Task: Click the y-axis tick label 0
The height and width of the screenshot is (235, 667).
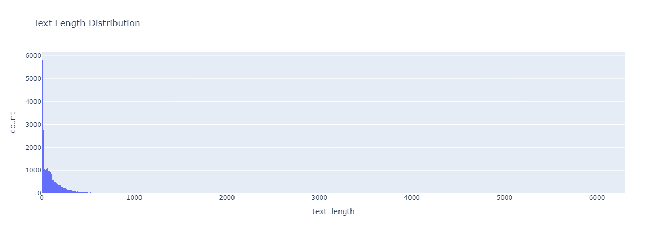Action: coord(38,193)
